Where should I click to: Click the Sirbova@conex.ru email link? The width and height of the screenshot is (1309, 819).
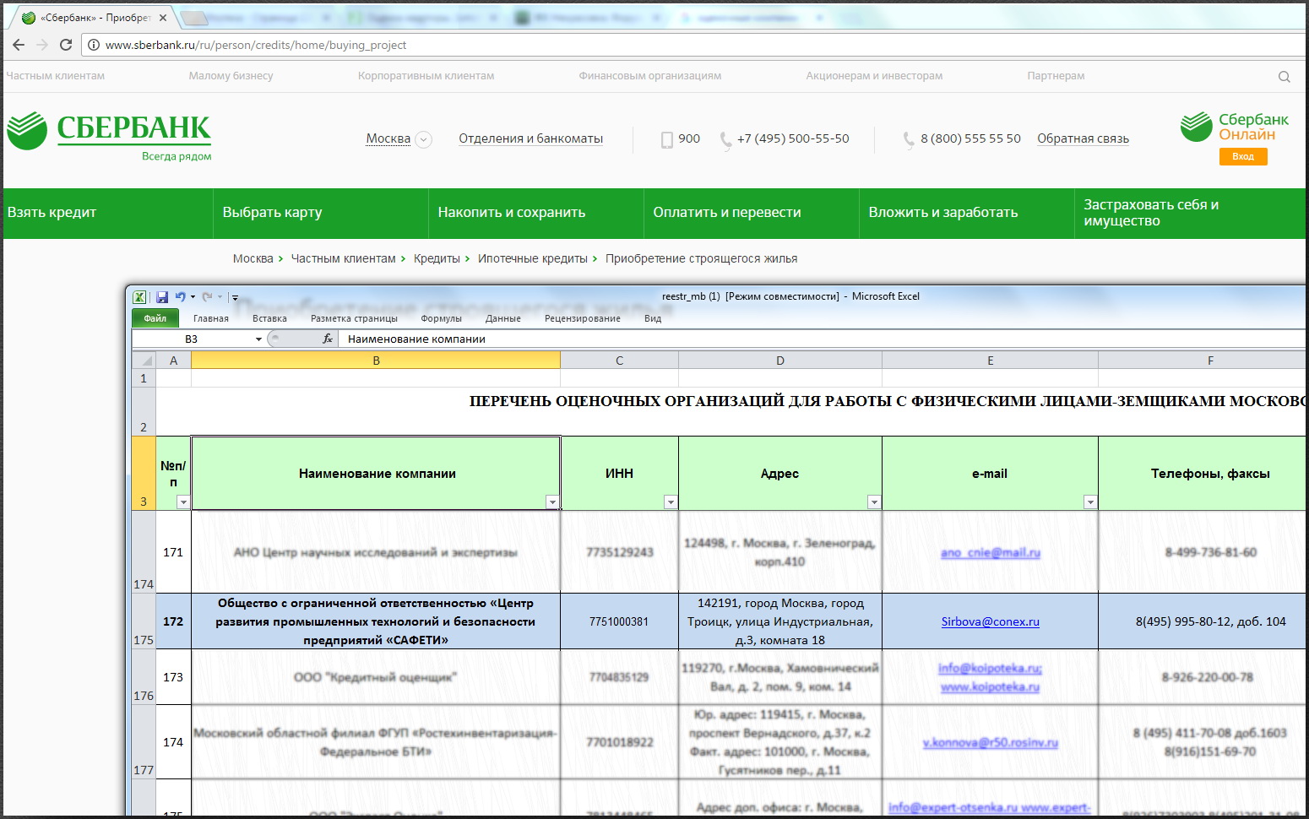click(990, 621)
